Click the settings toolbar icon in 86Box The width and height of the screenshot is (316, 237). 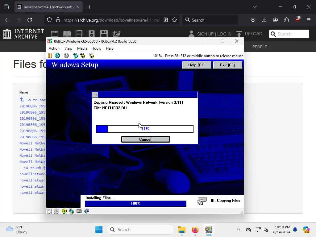click(91, 56)
